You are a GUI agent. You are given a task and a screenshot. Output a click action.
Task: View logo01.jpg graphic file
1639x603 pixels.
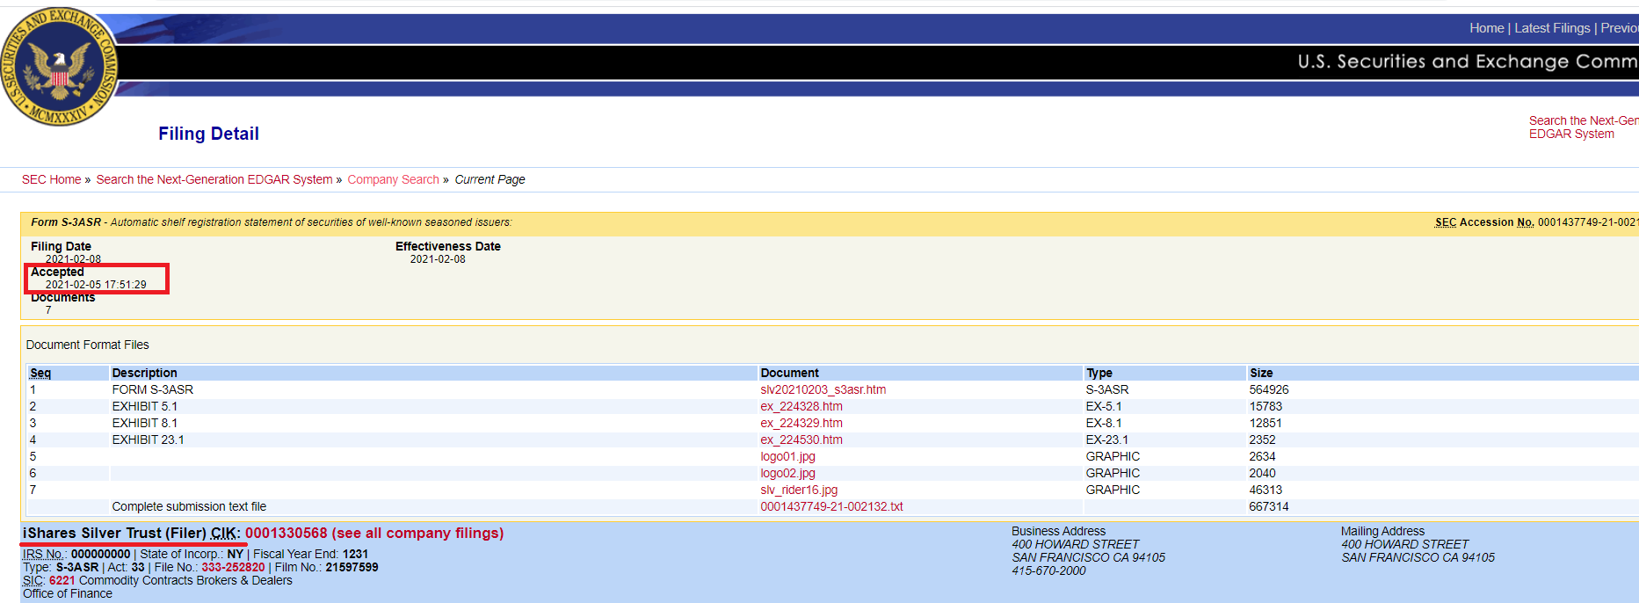point(787,456)
